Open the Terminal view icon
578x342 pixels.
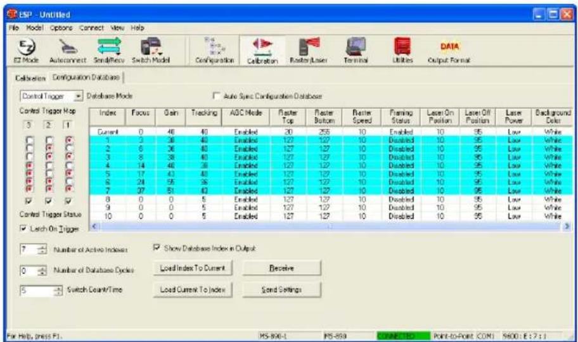(356, 51)
